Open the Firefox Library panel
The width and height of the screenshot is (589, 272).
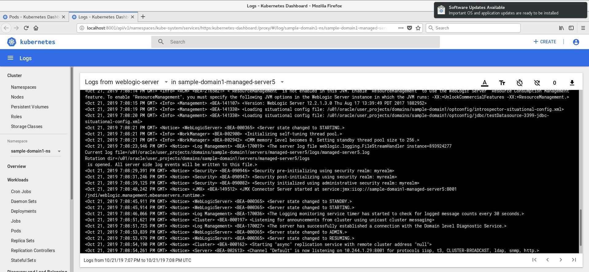(x=561, y=28)
